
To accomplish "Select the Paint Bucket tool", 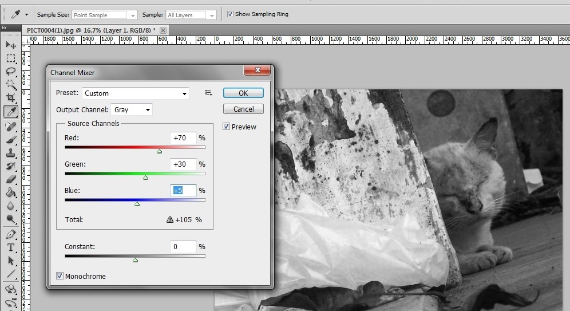I will tap(10, 192).
